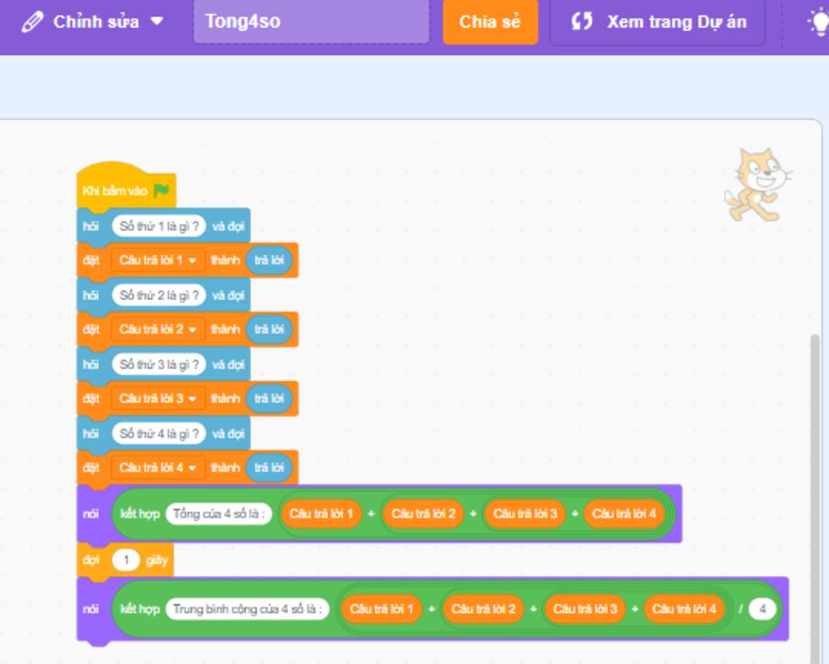Edit the project name field Tong4so
Image resolution: width=829 pixels, height=664 pixels.
(x=311, y=22)
